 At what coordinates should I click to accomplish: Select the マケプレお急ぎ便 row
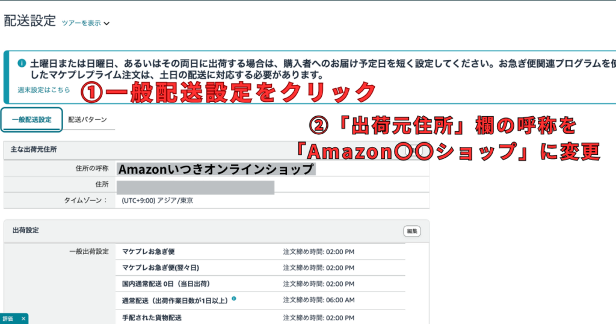point(149,251)
